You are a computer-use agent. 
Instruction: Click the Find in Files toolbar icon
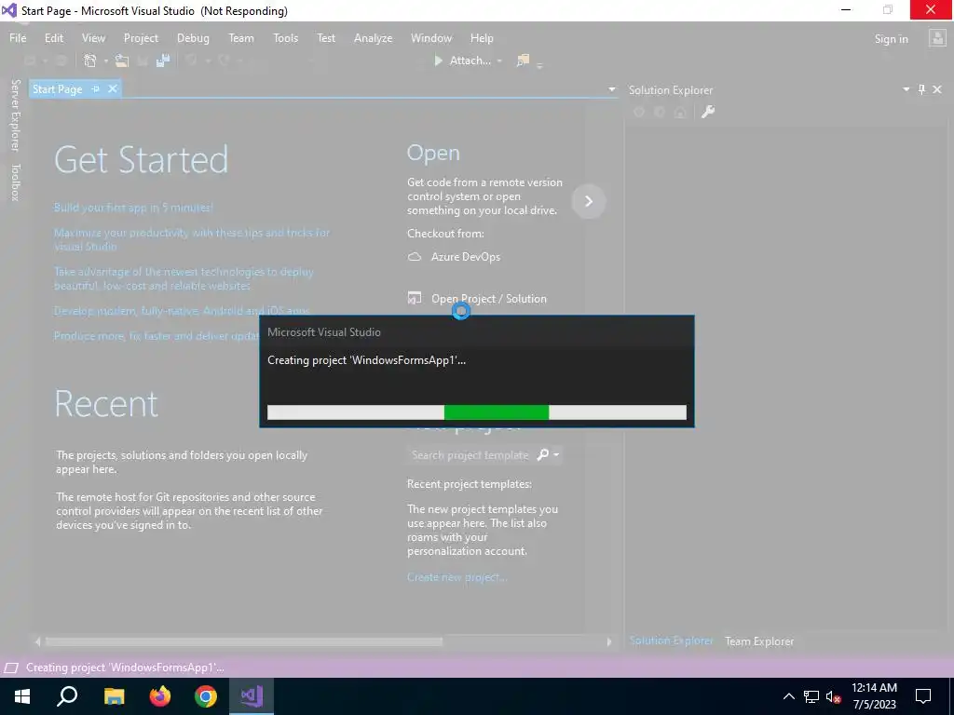coord(523,61)
